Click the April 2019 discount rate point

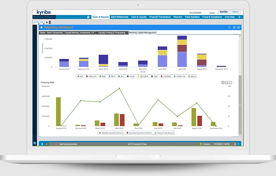119,88
